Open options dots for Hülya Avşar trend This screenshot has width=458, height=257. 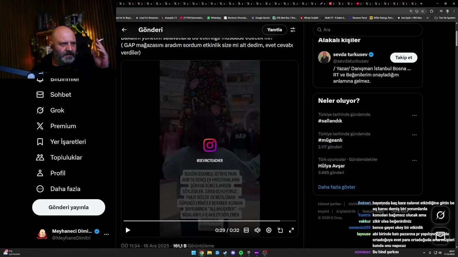coord(414,160)
